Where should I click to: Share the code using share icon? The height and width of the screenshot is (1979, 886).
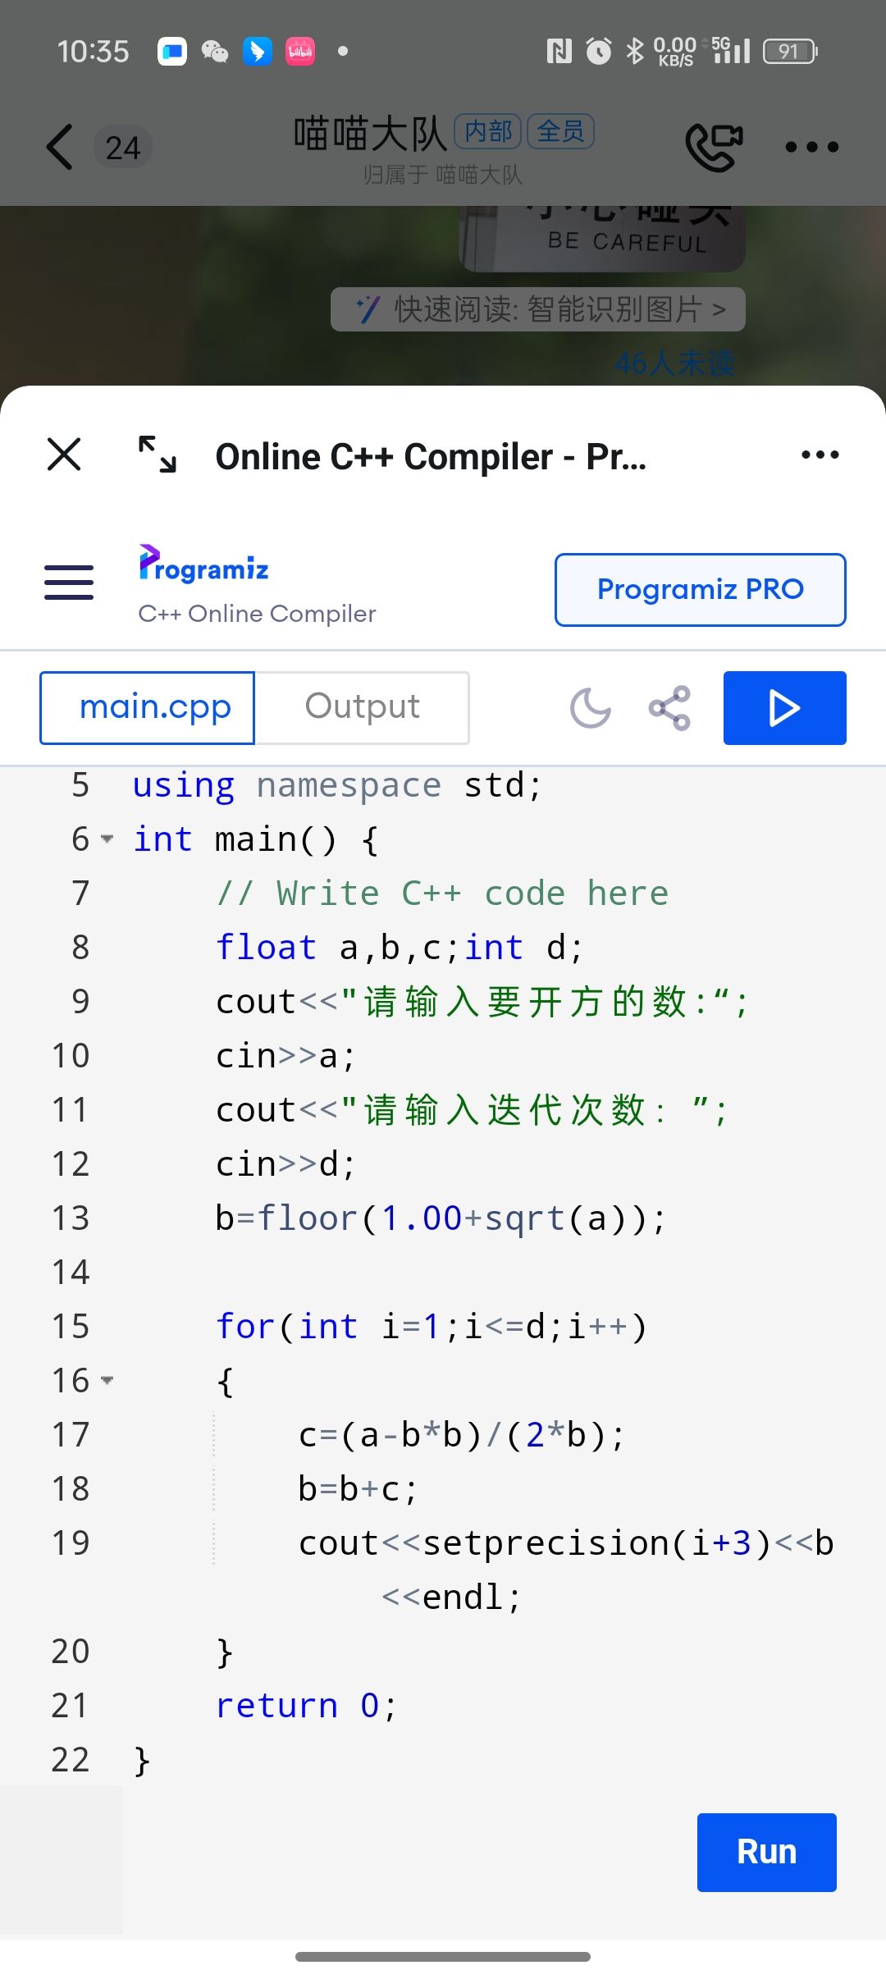pyautogui.click(x=669, y=708)
